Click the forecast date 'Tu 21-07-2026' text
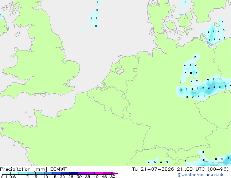 click(153, 169)
